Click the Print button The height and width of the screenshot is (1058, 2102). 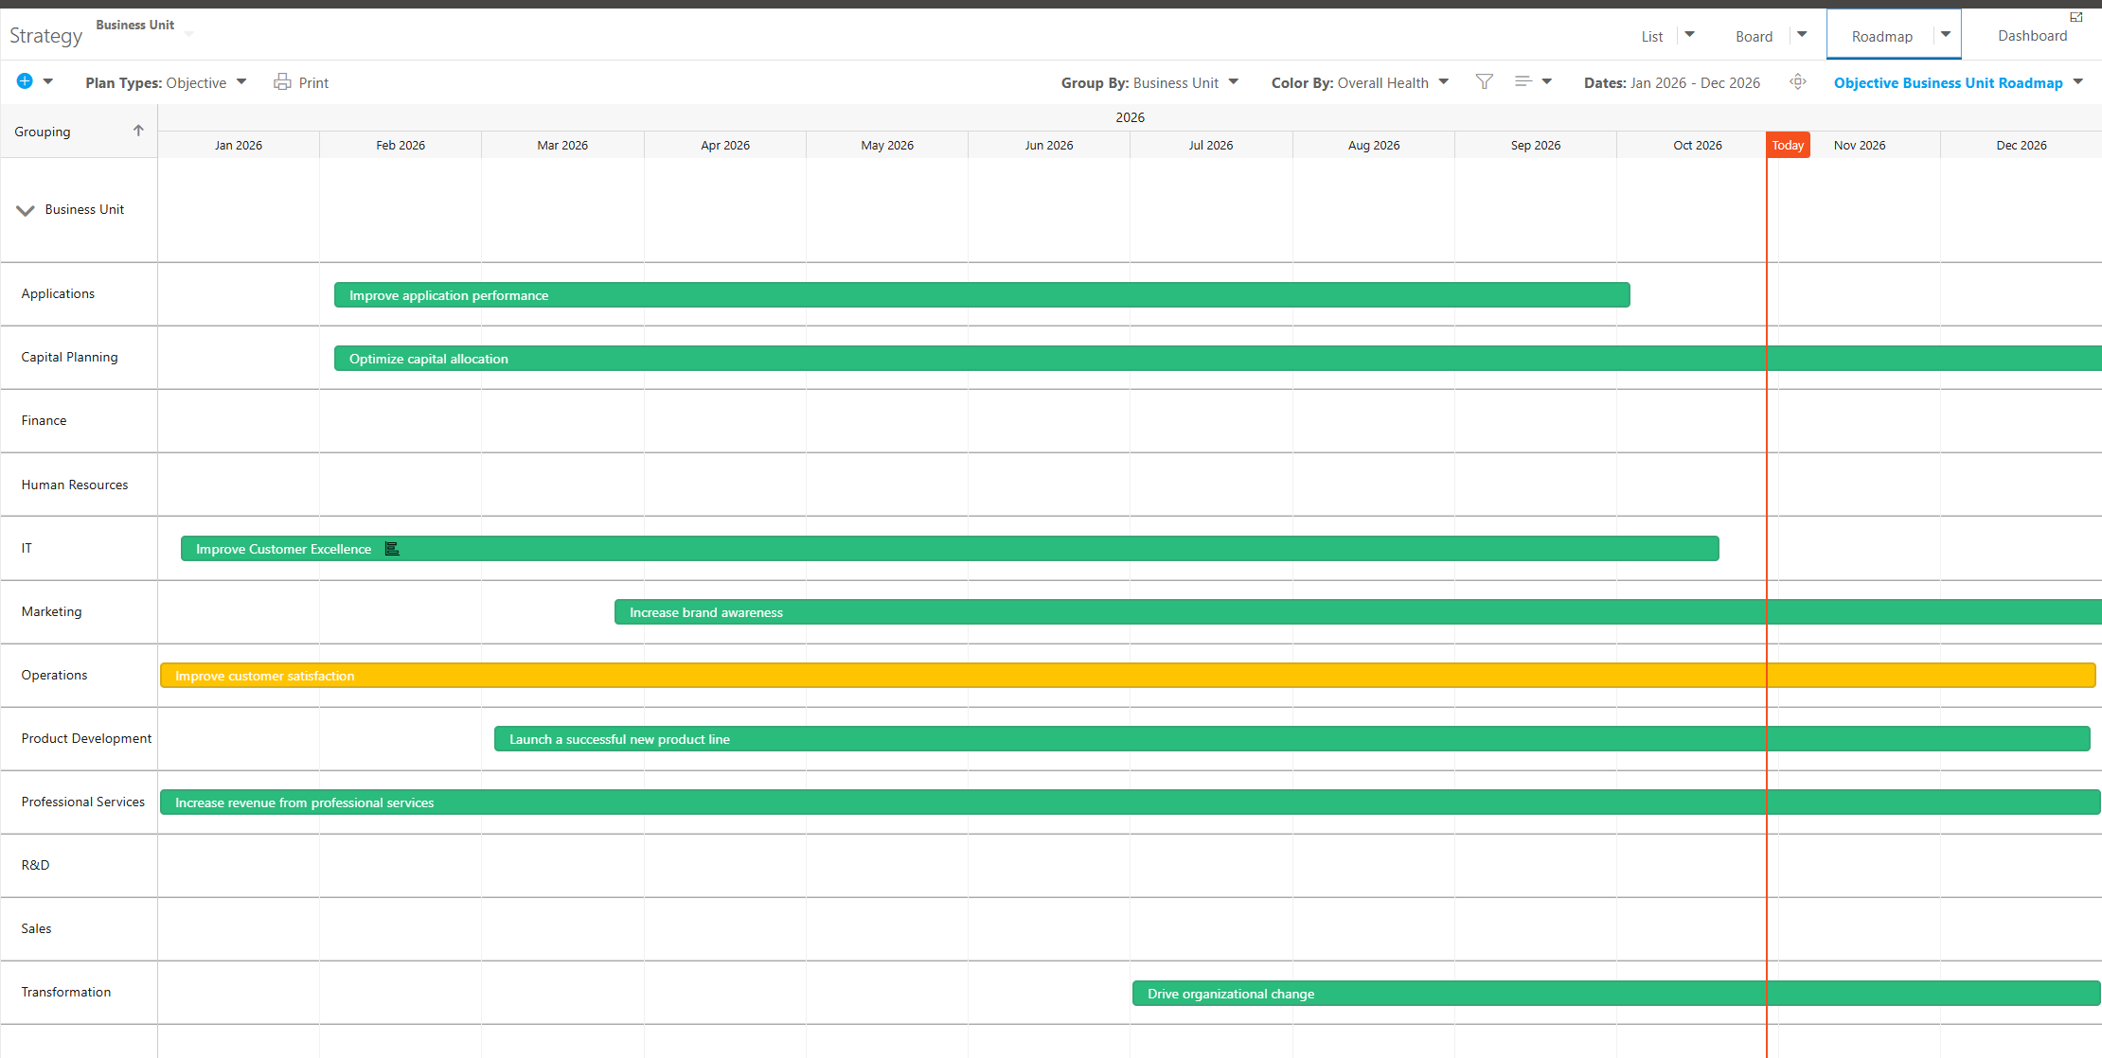click(301, 82)
